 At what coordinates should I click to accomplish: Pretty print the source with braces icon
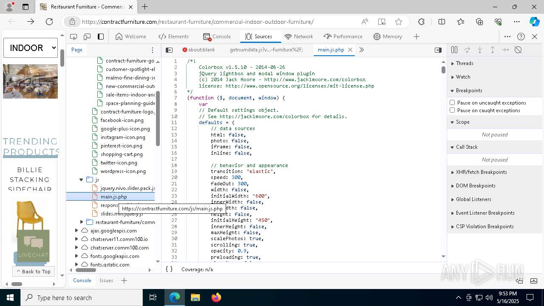pyautogui.click(x=169, y=269)
